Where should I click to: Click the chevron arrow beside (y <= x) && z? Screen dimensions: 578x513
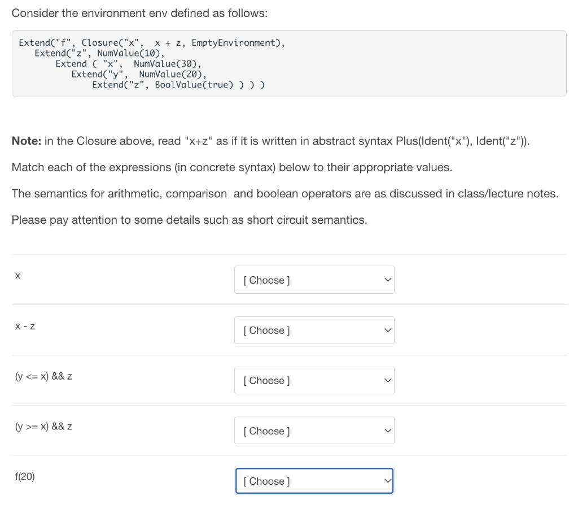[x=387, y=380]
